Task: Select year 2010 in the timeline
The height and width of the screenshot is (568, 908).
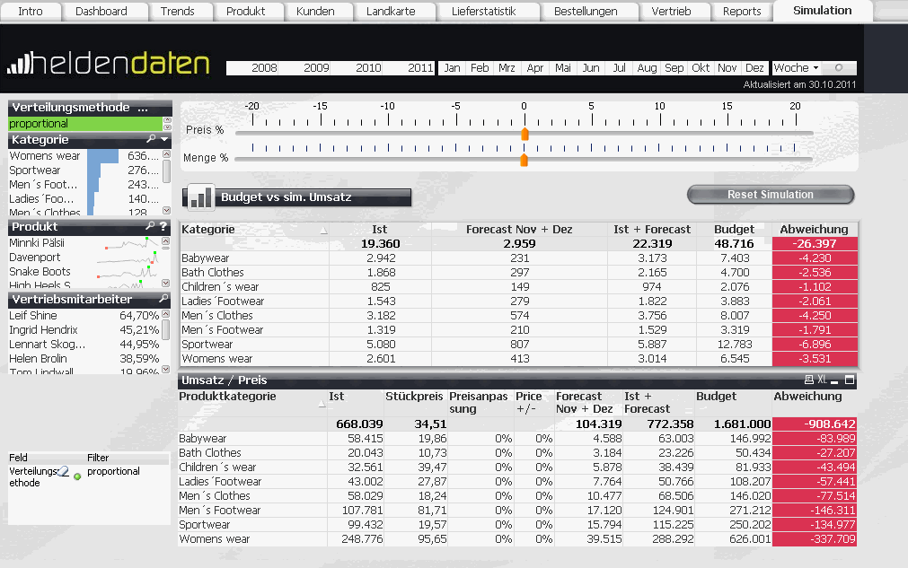Action: click(x=367, y=67)
